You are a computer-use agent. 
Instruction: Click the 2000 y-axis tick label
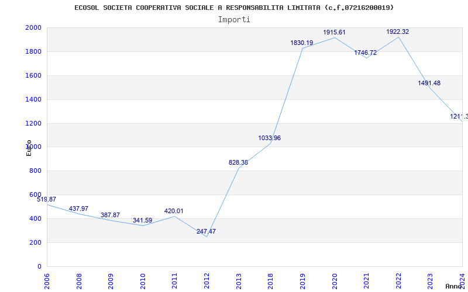click(33, 27)
